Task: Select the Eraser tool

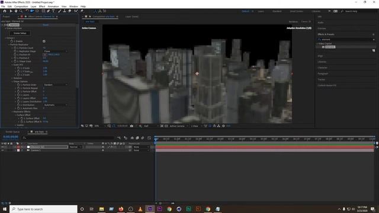Action: point(70,11)
